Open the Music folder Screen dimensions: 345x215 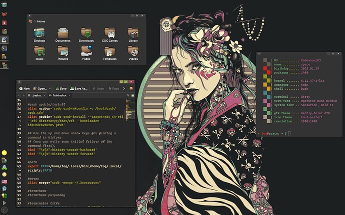(x=39, y=53)
